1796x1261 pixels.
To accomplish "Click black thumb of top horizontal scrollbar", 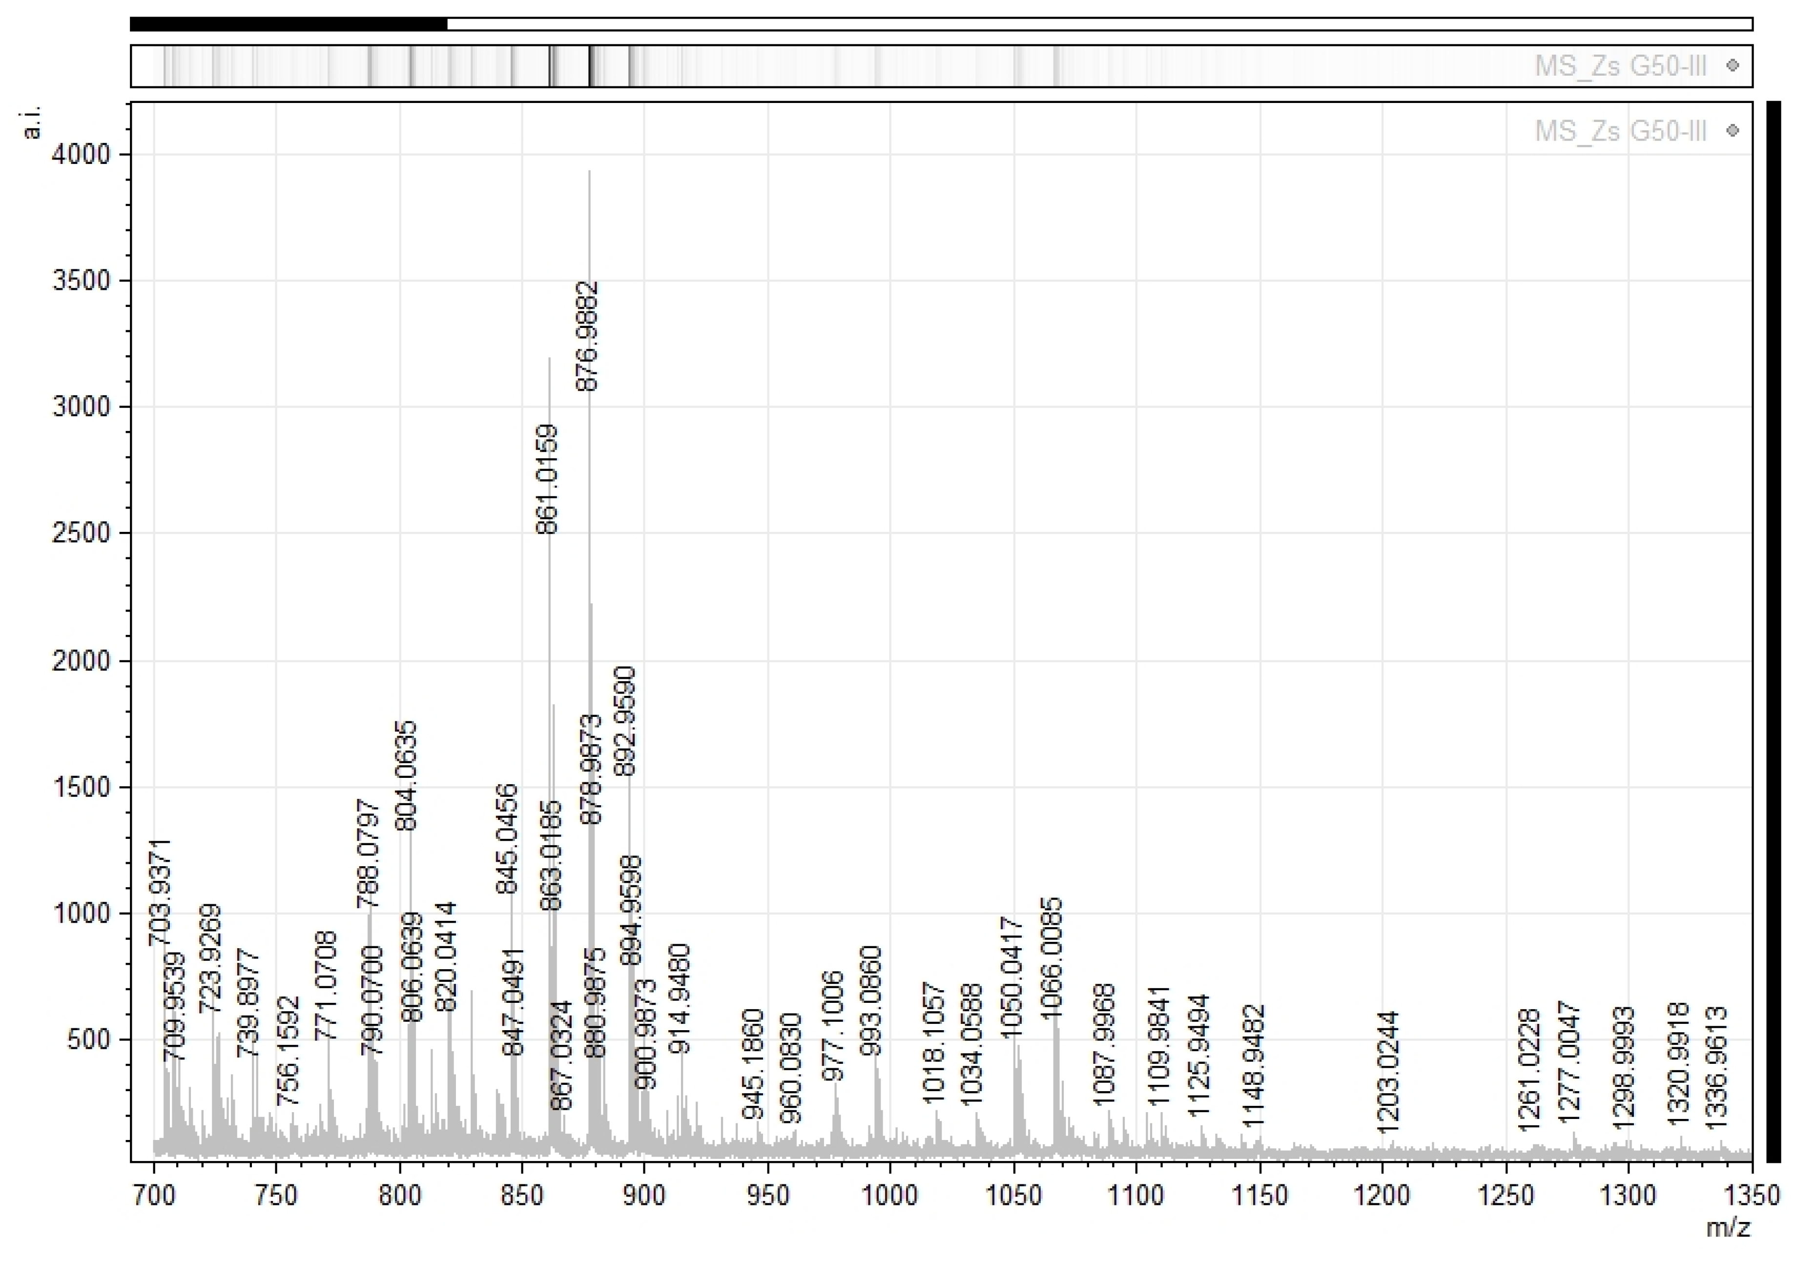I will (288, 24).
